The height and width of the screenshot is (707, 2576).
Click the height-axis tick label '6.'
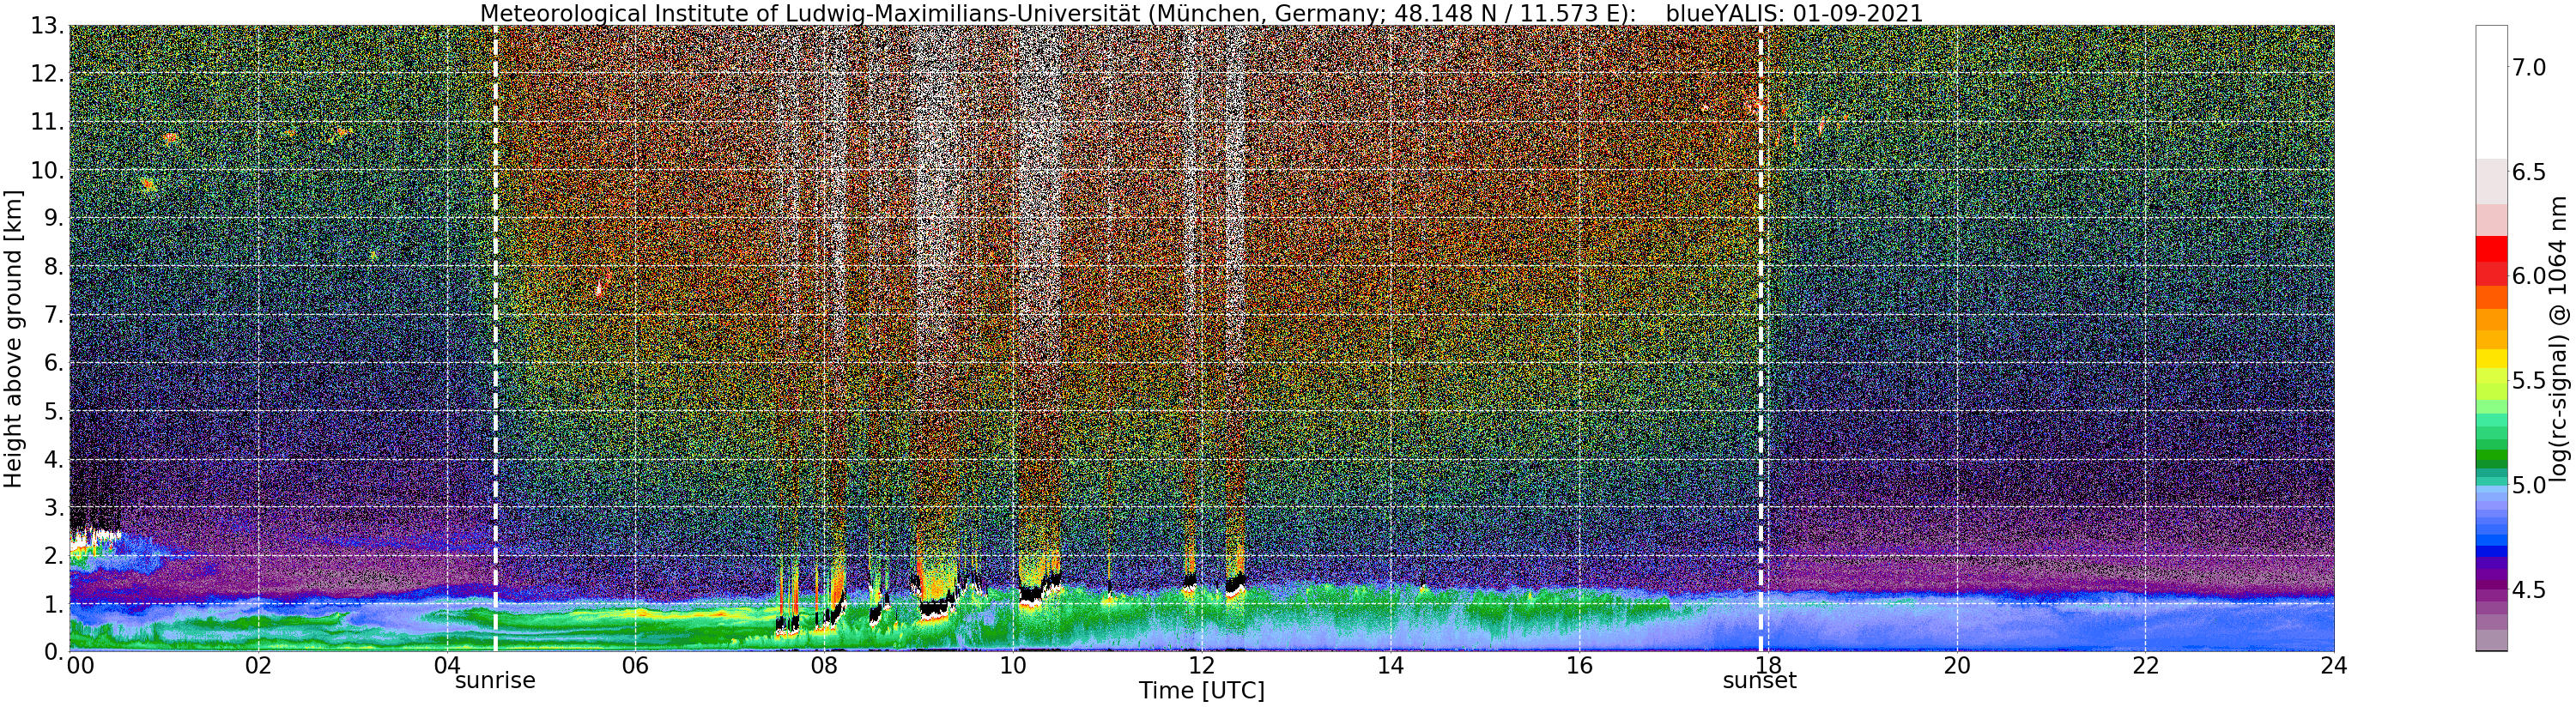coord(53,362)
